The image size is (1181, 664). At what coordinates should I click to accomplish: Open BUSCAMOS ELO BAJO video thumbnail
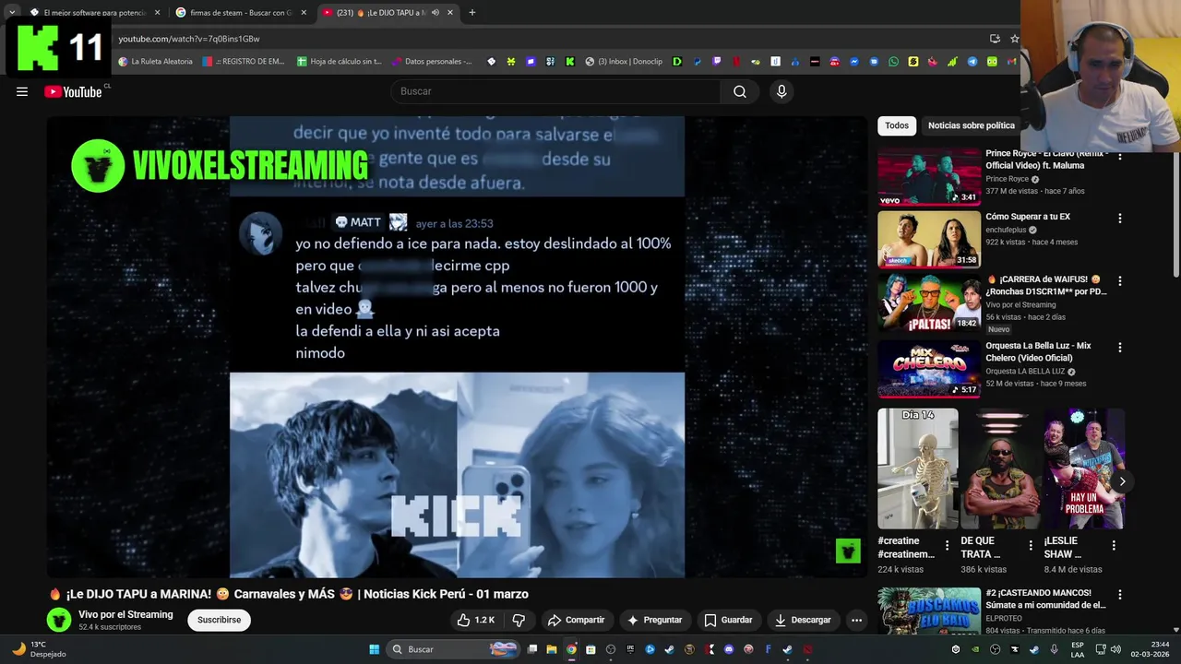(929, 611)
